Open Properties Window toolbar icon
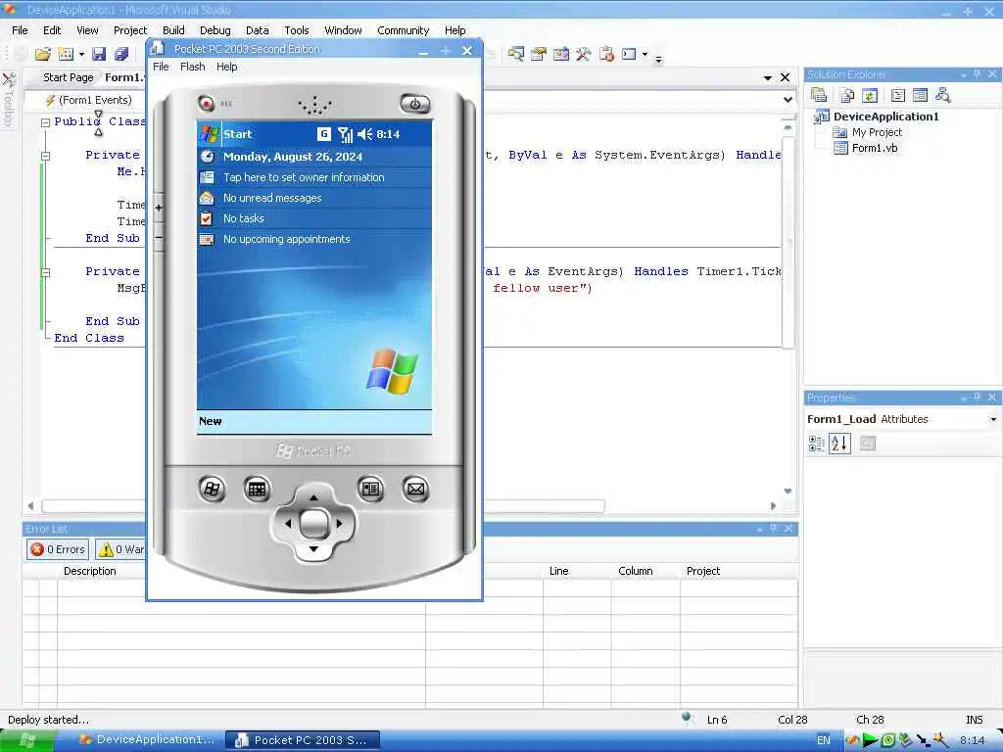1003x752 pixels. click(x=539, y=55)
